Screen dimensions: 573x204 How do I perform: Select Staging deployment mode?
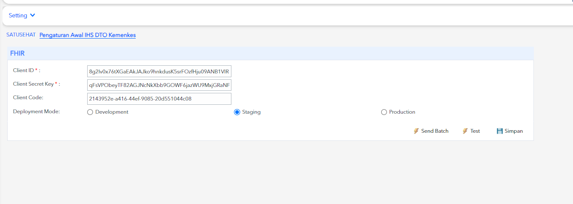tap(237, 112)
